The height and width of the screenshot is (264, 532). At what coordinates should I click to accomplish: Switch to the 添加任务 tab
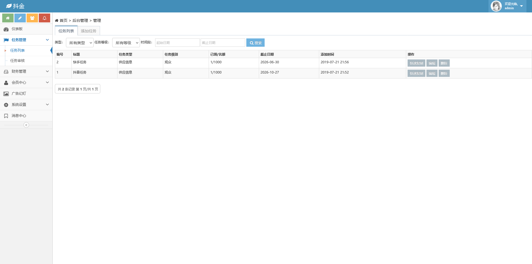pyautogui.click(x=89, y=31)
